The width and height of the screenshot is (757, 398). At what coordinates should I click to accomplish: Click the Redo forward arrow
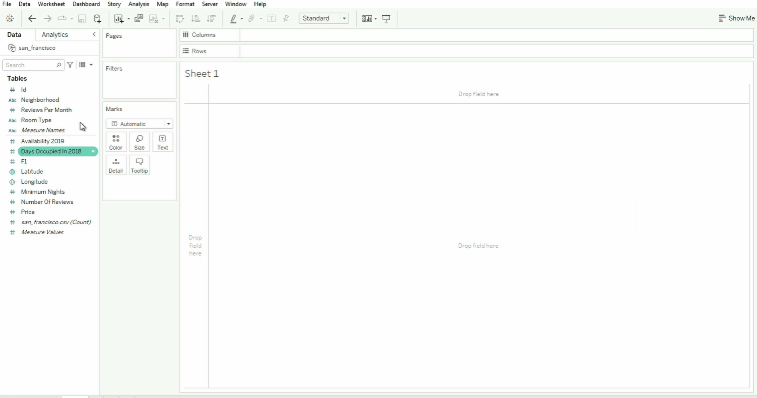click(x=47, y=18)
